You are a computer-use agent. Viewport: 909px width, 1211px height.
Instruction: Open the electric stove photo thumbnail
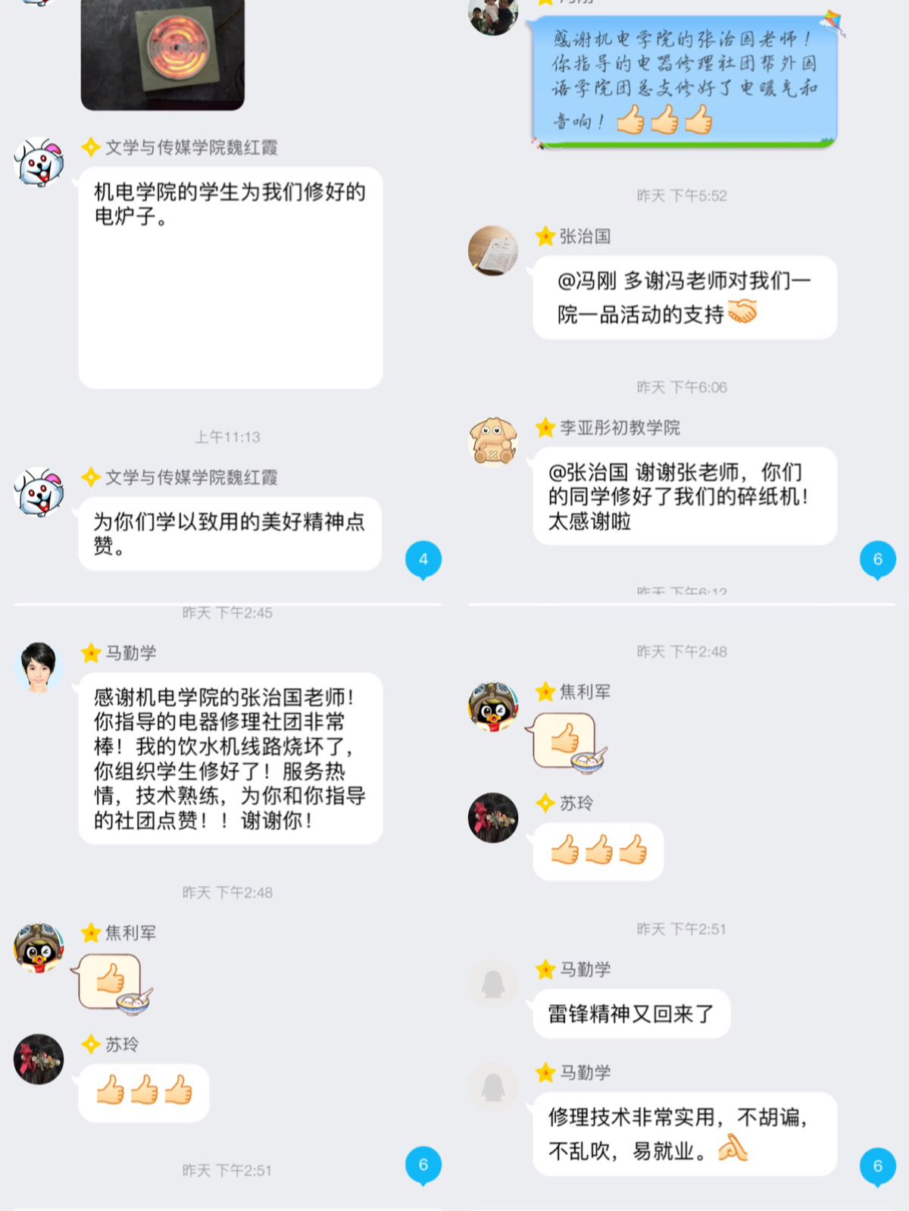(x=163, y=55)
